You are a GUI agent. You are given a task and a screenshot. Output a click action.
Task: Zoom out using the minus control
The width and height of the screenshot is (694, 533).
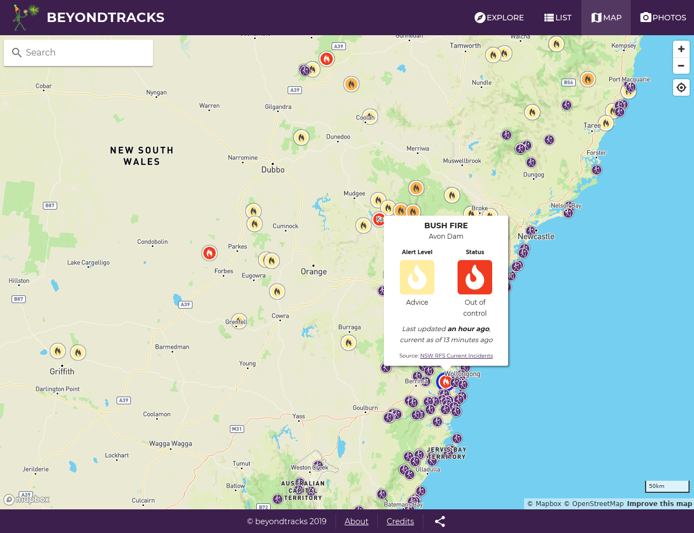(x=681, y=65)
